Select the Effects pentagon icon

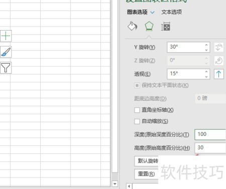click(x=149, y=26)
